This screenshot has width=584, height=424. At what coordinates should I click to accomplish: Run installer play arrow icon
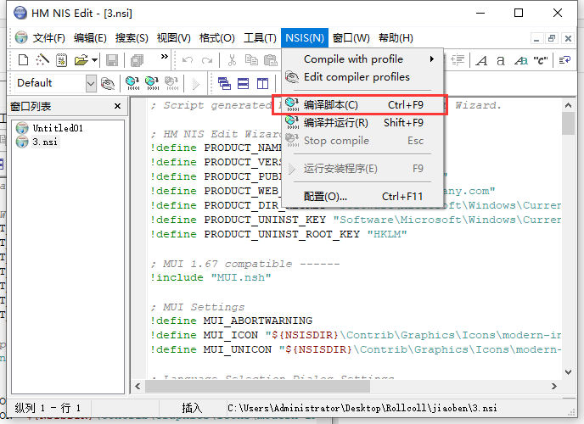(x=195, y=84)
